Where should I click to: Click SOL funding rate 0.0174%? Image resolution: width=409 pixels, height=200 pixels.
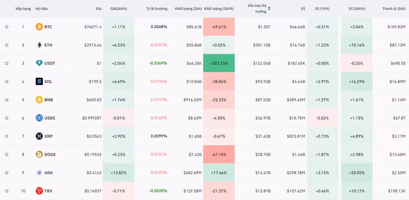tap(159, 81)
